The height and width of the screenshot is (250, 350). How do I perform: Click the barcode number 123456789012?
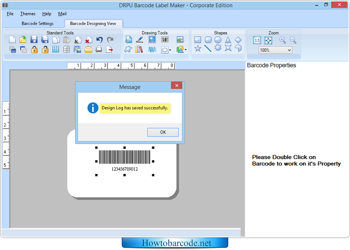[x=125, y=169]
